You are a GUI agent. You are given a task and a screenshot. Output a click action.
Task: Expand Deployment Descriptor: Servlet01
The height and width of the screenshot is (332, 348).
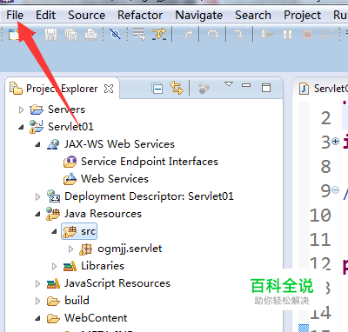pos(37,196)
